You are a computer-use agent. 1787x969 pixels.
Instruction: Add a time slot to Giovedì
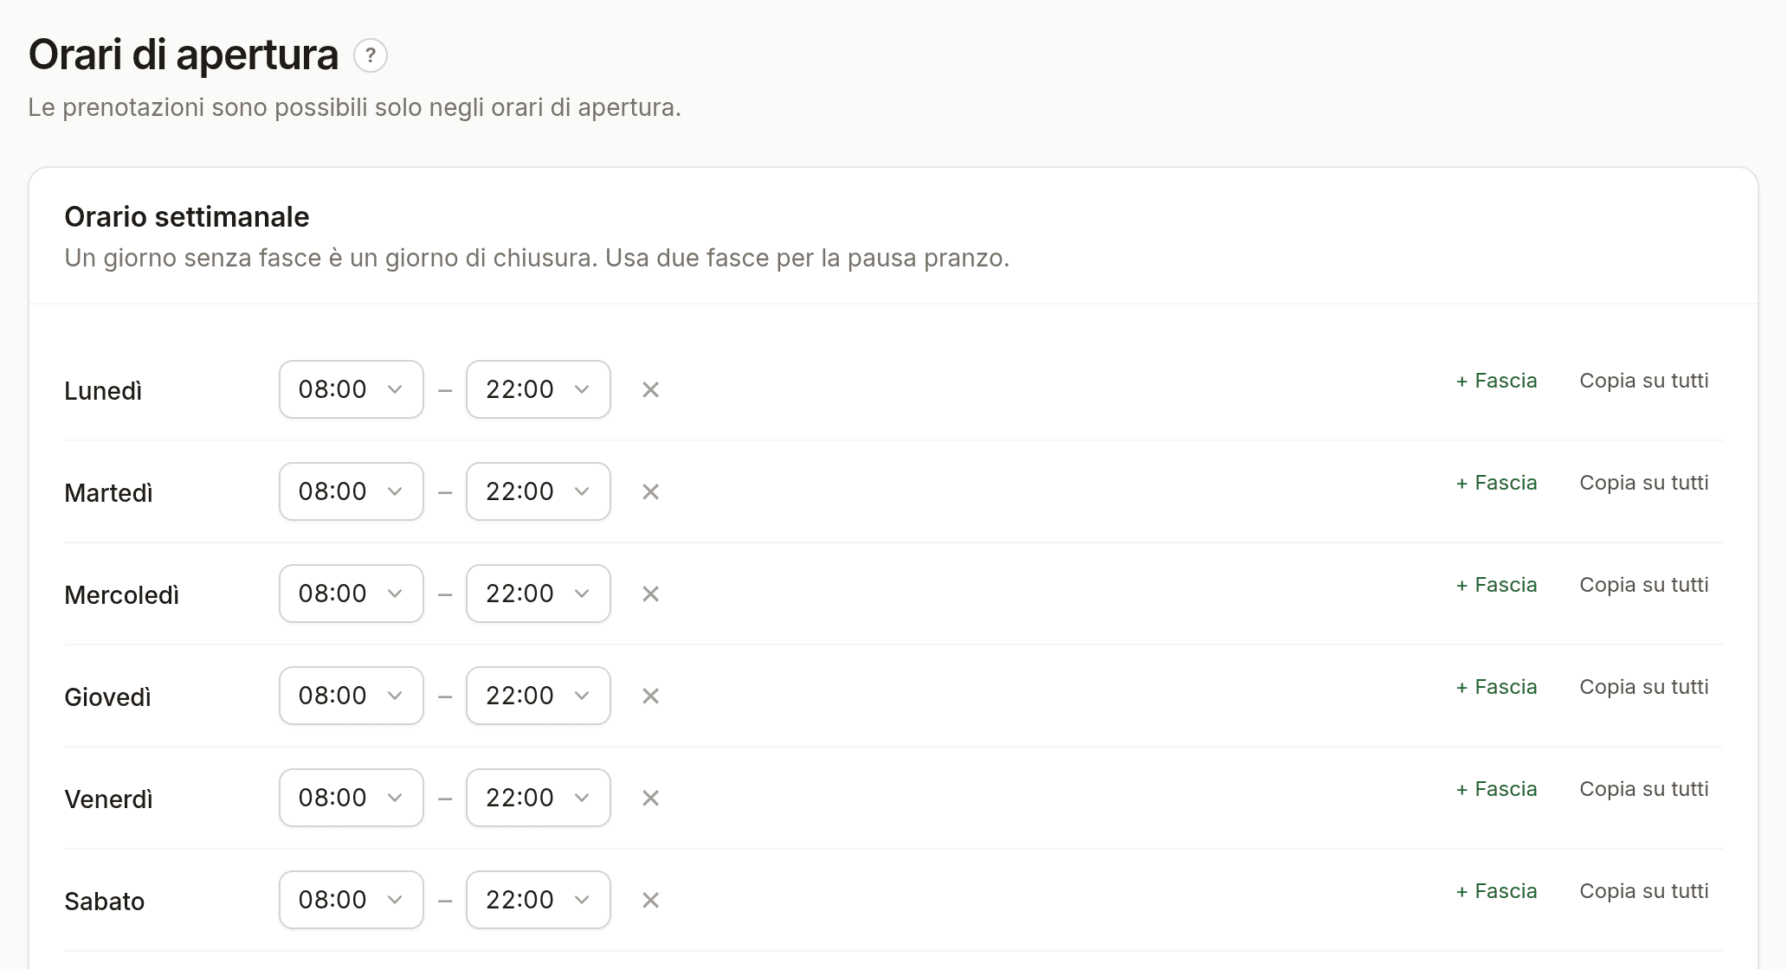pyautogui.click(x=1496, y=687)
